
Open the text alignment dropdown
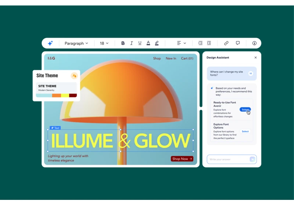tap(181, 43)
